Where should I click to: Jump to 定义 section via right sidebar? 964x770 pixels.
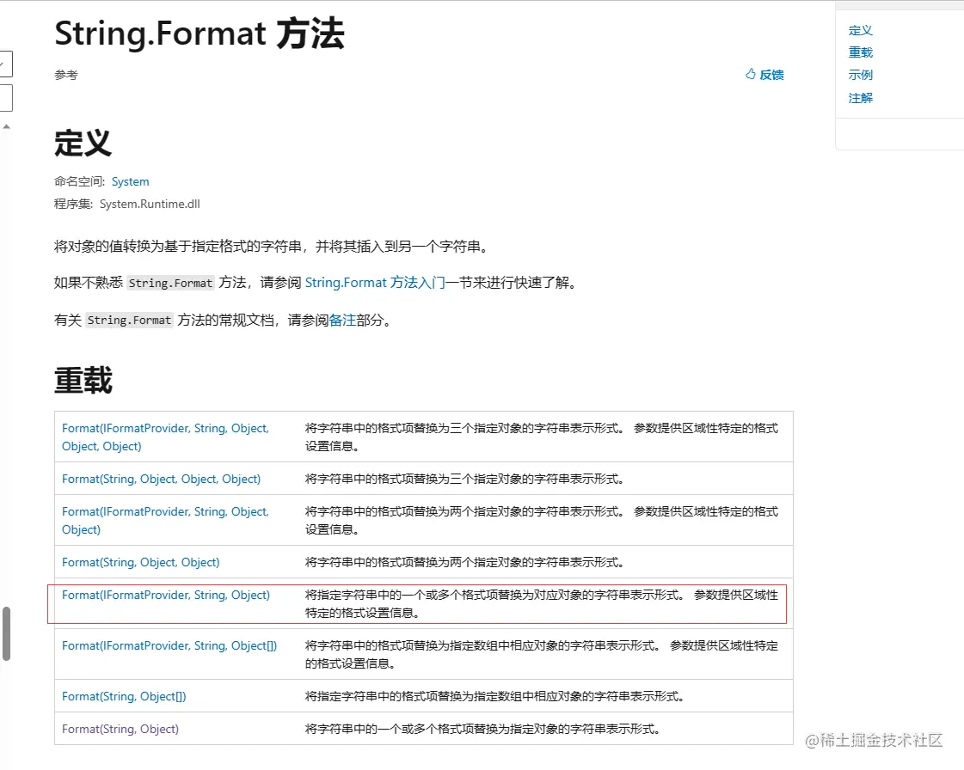pos(860,29)
